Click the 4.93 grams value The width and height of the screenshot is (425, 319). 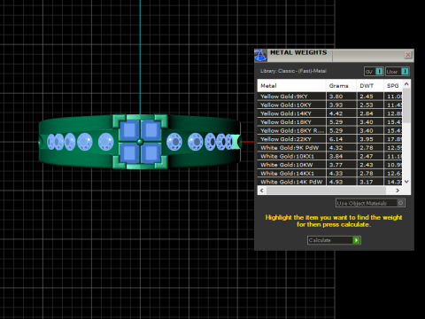pyautogui.click(x=336, y=182)
